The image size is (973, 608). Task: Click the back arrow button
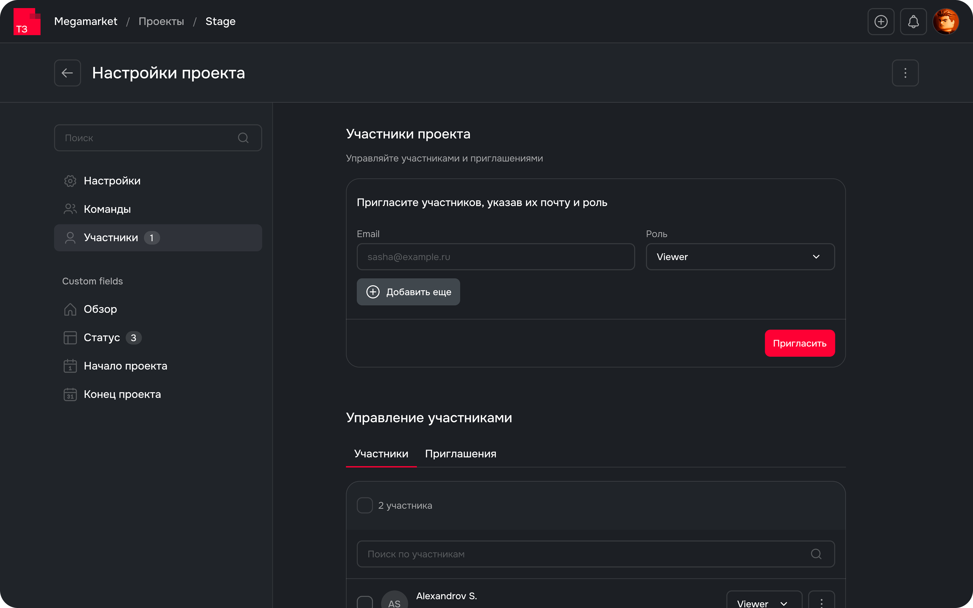[x=67, y=73]
